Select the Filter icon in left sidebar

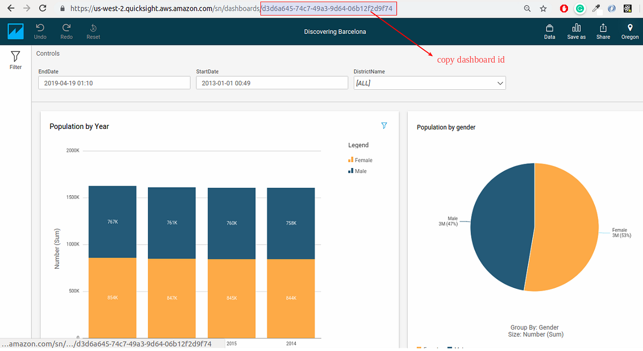click(15, 60)
